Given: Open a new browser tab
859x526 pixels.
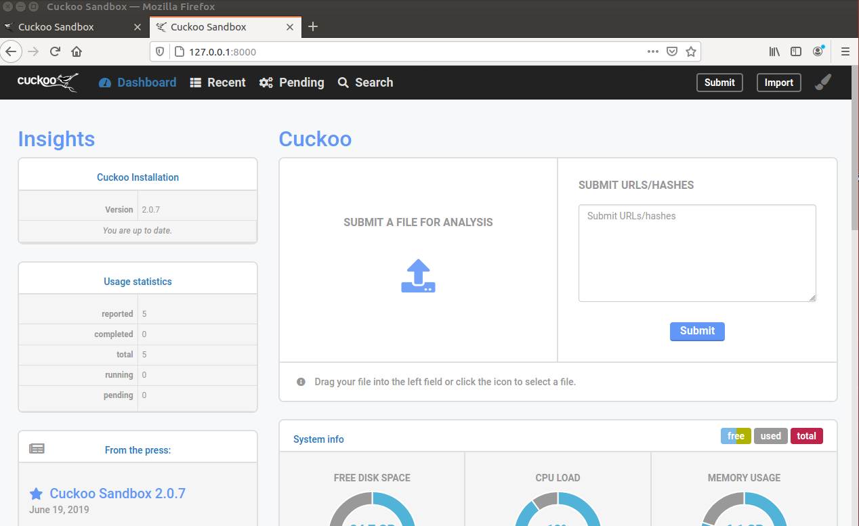Looking at the screenshot, I should click(312, 27).
